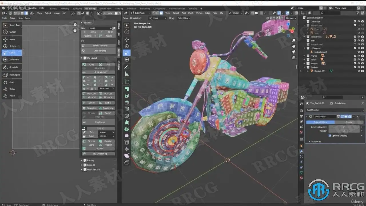Open the Add Modifier dropdown

tap(335, 110)
